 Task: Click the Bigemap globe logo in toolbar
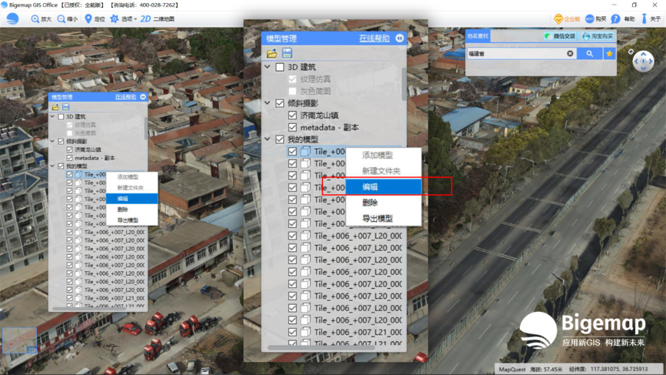click(x=12, y=19)
